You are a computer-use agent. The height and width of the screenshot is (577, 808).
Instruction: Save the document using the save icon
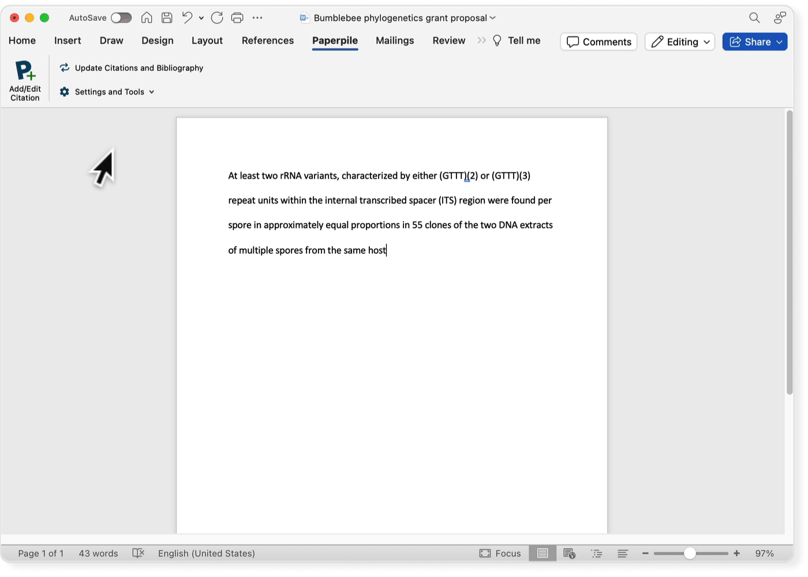pos(167,17)
